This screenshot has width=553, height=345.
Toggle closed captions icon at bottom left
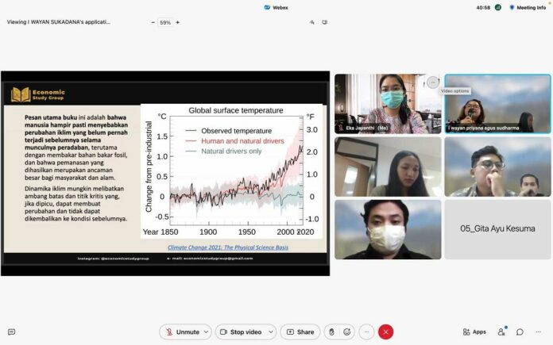[11, 332]
